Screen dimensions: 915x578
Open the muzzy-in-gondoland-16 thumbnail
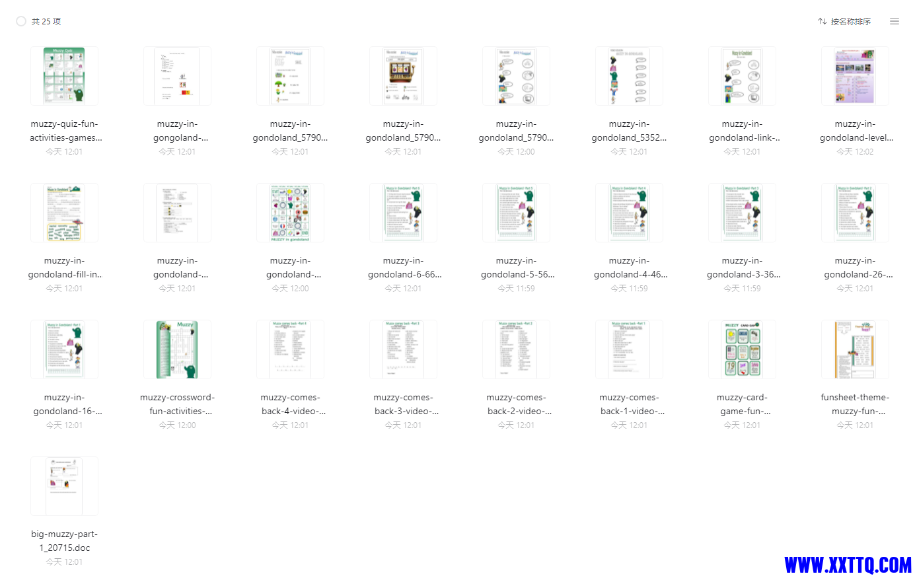(64, 349)
